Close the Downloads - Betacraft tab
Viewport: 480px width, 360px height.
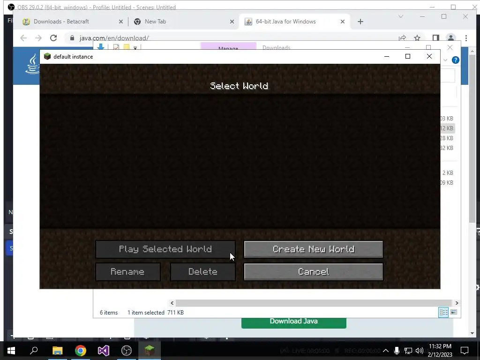coord(120,22)
